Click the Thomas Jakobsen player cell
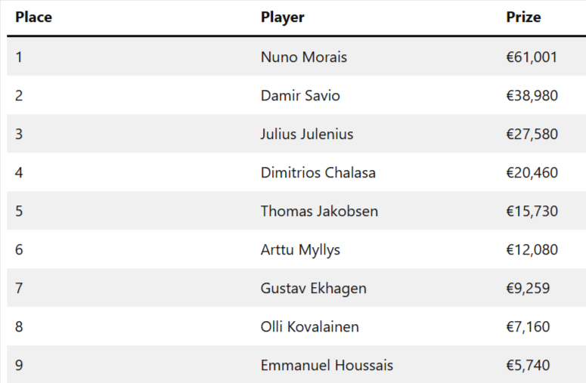Screen dimensions: 586x383 [x=319, y=211]
